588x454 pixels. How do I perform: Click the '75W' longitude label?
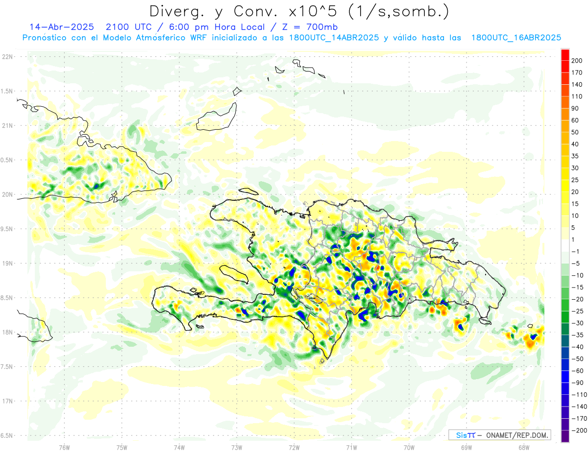[122, 447]
